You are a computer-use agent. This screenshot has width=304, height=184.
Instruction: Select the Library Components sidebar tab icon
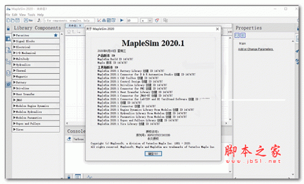[x=8, y=39]
